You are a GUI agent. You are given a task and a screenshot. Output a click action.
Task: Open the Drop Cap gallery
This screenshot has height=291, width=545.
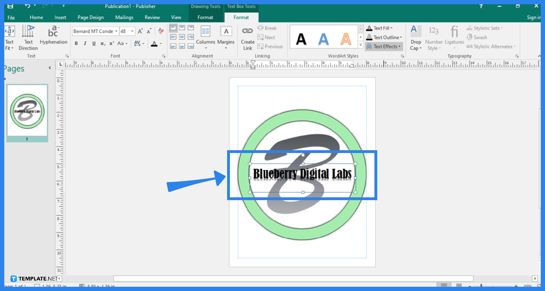click(x=416, y=38)
